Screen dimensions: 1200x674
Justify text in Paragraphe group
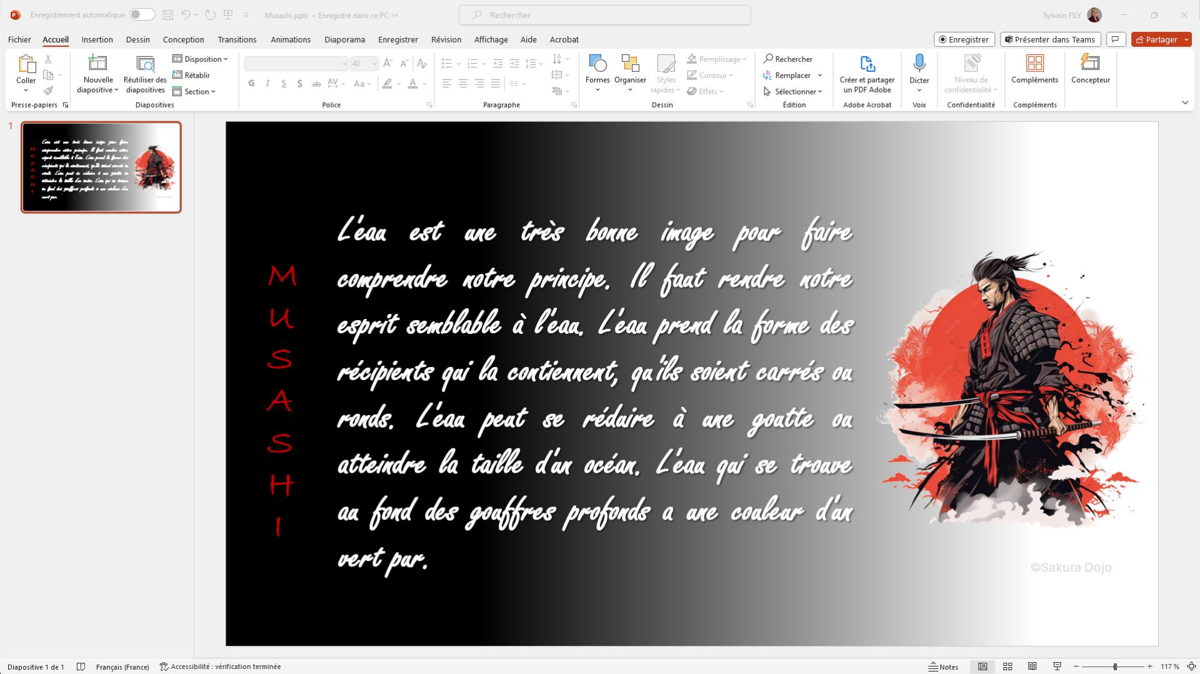pyautogui.click(x=496, y=83)
